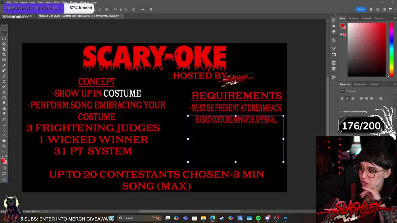Select the Line tool
397x223 pixels.
click(x=4, y=135)
